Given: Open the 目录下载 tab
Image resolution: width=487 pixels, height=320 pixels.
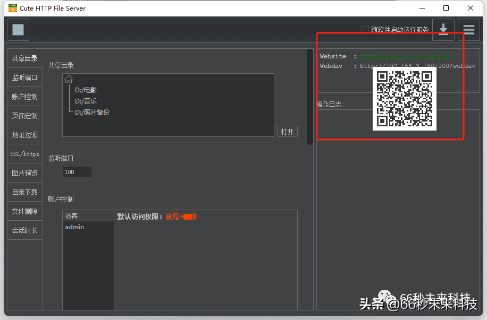Looking at the screenshot, I should click(x=24, y=192).
